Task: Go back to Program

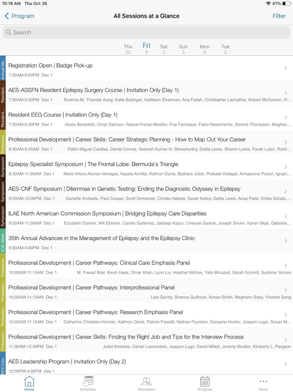Action: point(19,16)
